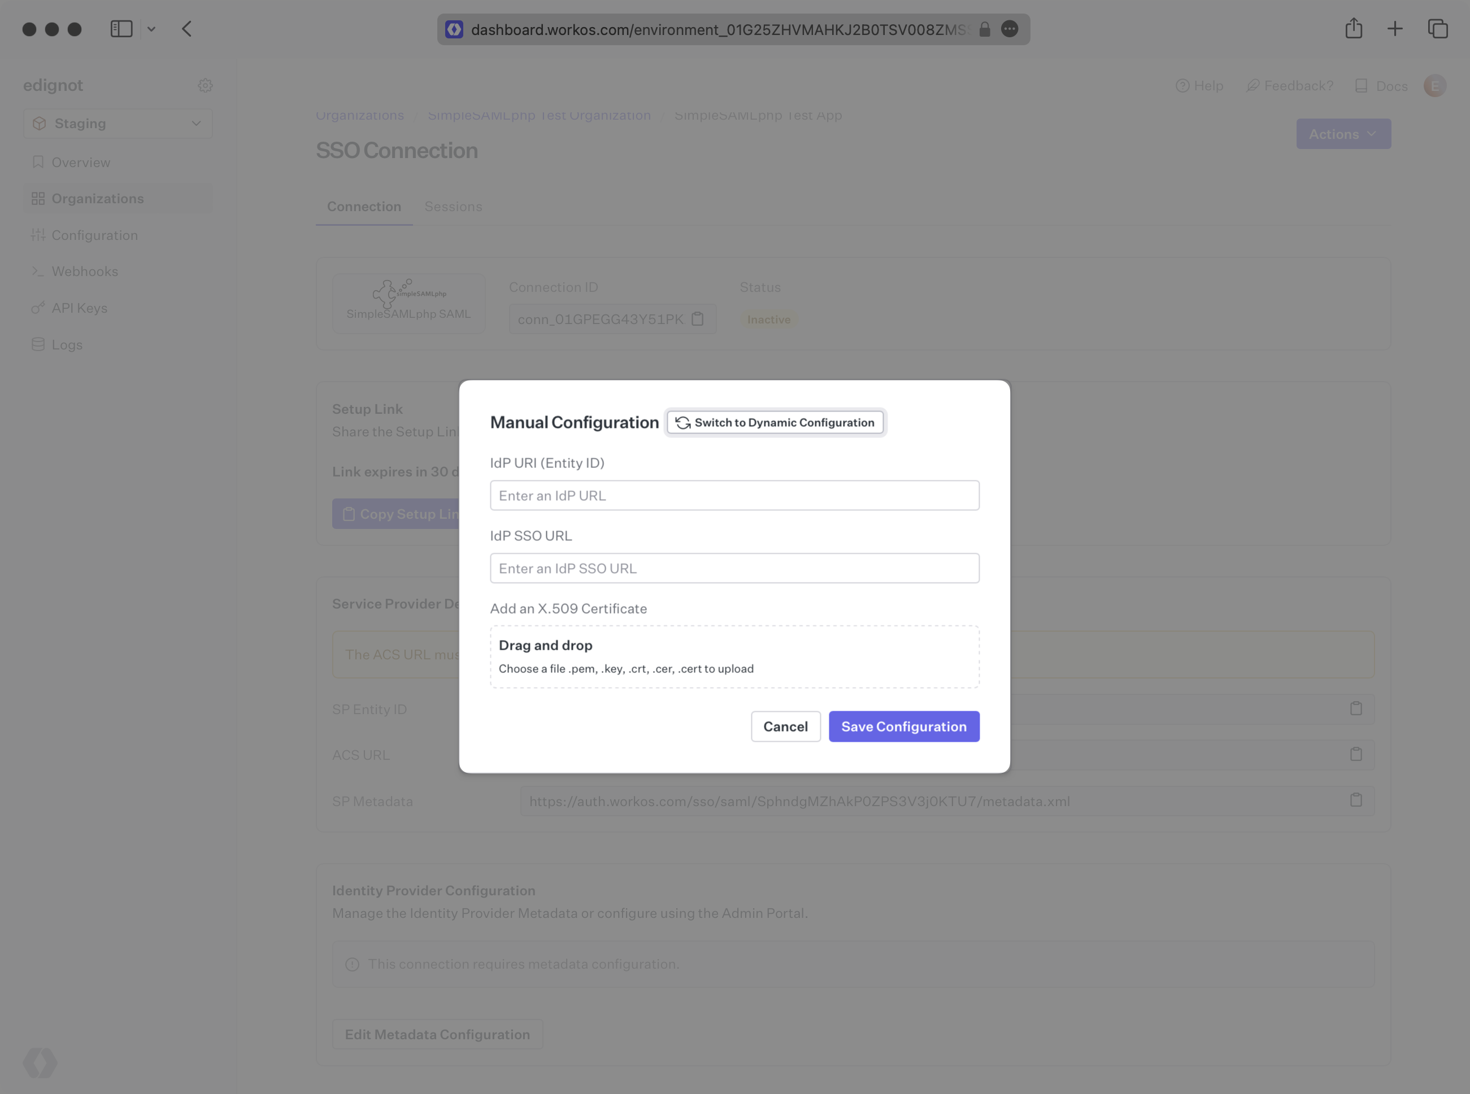
Task: Save the manual configuration
Action: point(903,727)
